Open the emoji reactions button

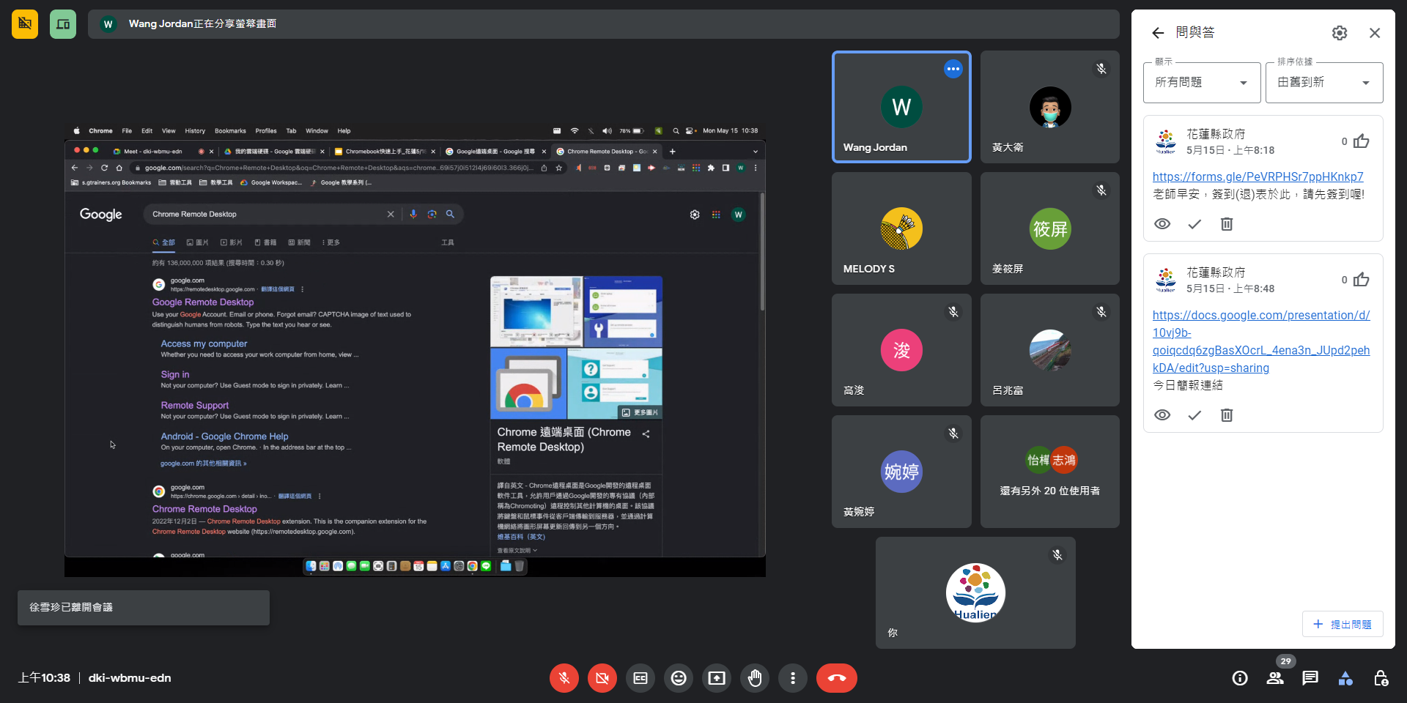click(x=679, y=678)
